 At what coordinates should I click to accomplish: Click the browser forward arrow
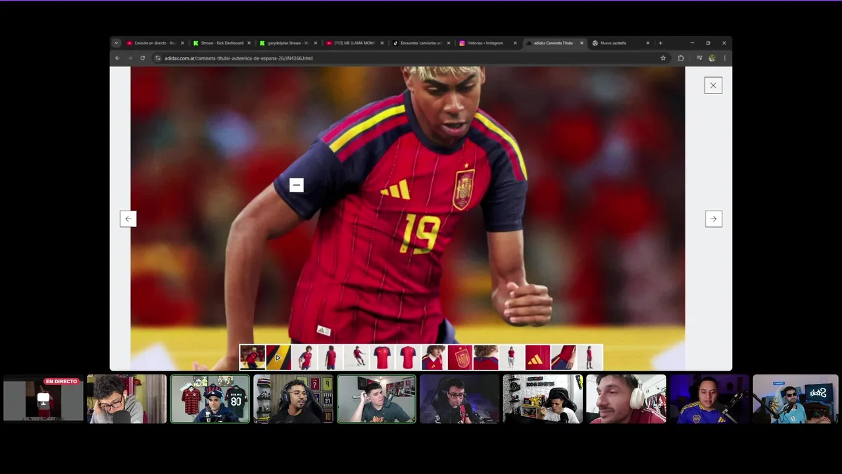[130, 58]
